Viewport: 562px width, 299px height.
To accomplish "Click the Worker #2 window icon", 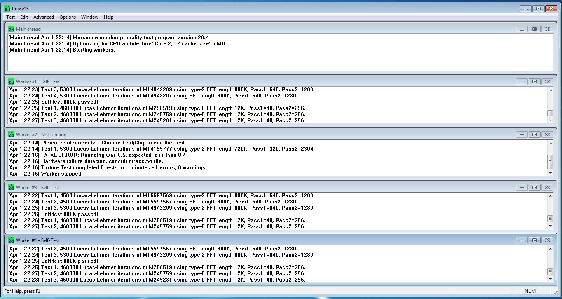I will pos(11,134).
